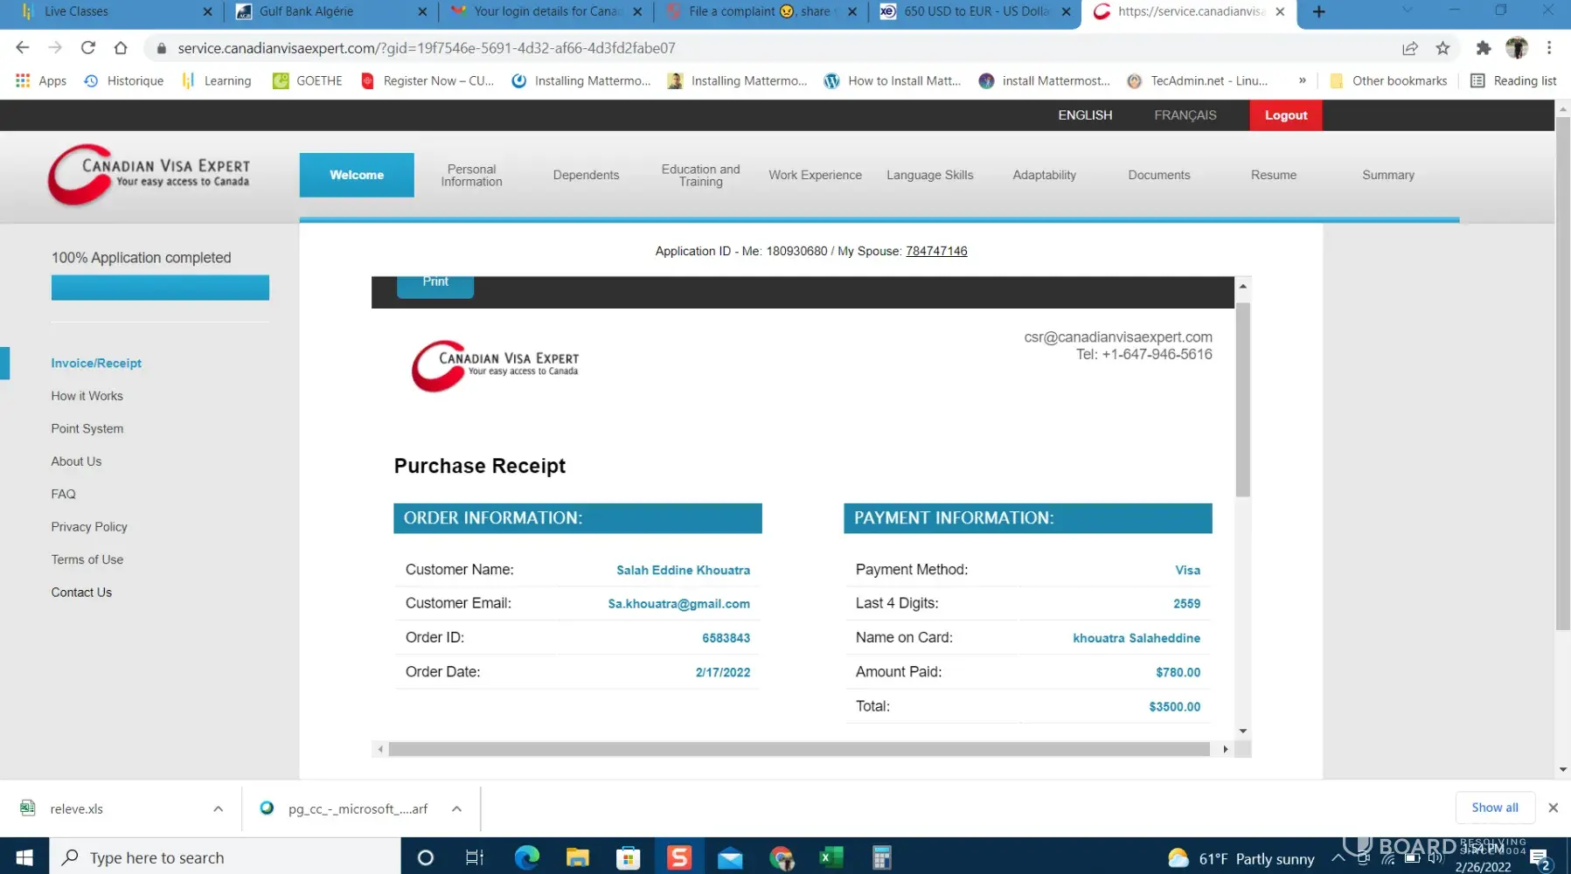Open the Chrome three-dot menu
1571x874 pixels.
pyautogui.click(x=1549, y=48)
